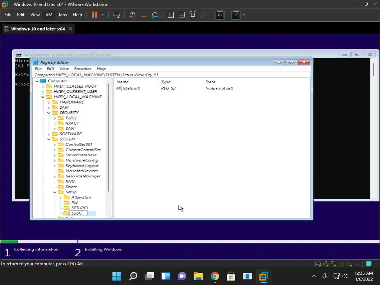The width and height of the screenshot is (380, 285).
Task: Open VMware File menu
Action: click(8, 15)
